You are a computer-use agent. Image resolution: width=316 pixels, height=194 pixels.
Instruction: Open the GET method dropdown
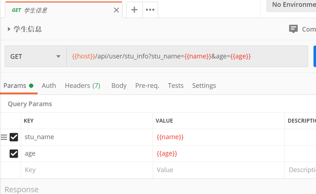pyautogui.click(x=35, y=56)
